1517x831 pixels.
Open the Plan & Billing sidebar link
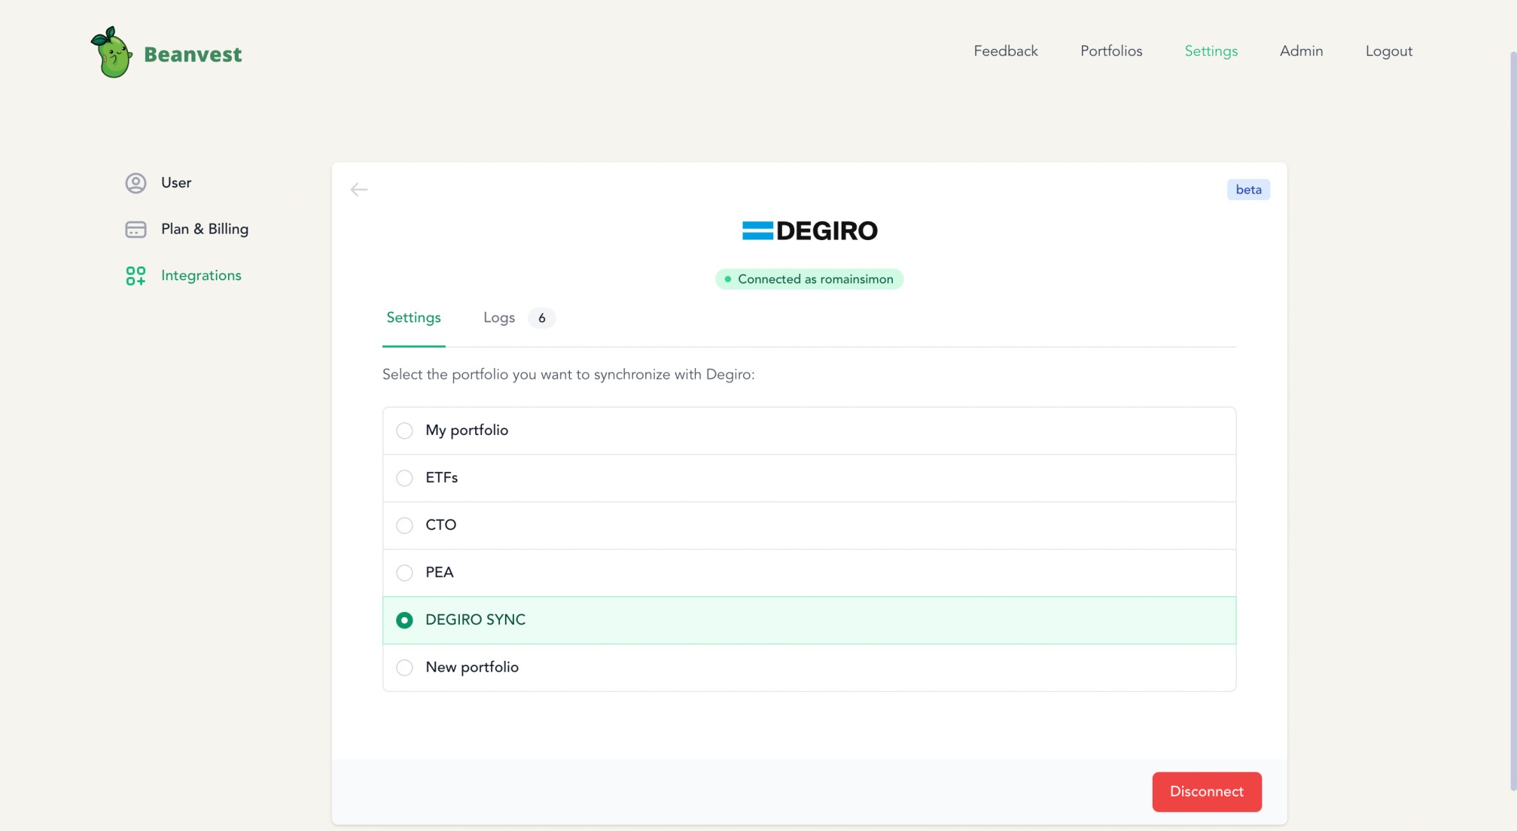[x=205, y=230]
